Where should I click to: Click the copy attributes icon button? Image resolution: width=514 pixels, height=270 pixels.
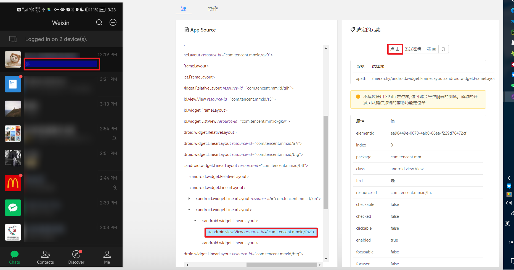[x=443, y=49]
